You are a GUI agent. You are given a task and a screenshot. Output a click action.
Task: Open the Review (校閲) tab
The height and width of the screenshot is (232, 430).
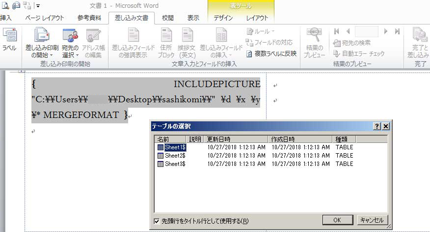168,18
